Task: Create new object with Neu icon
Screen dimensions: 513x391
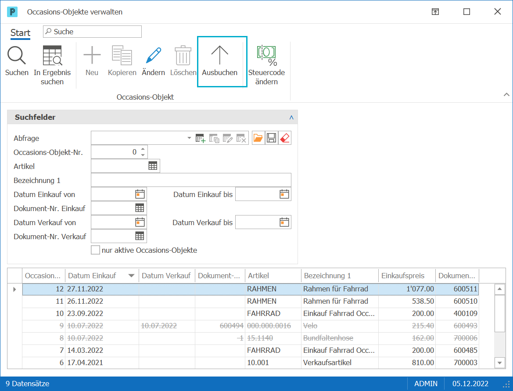Action: (x=92, y=55)
